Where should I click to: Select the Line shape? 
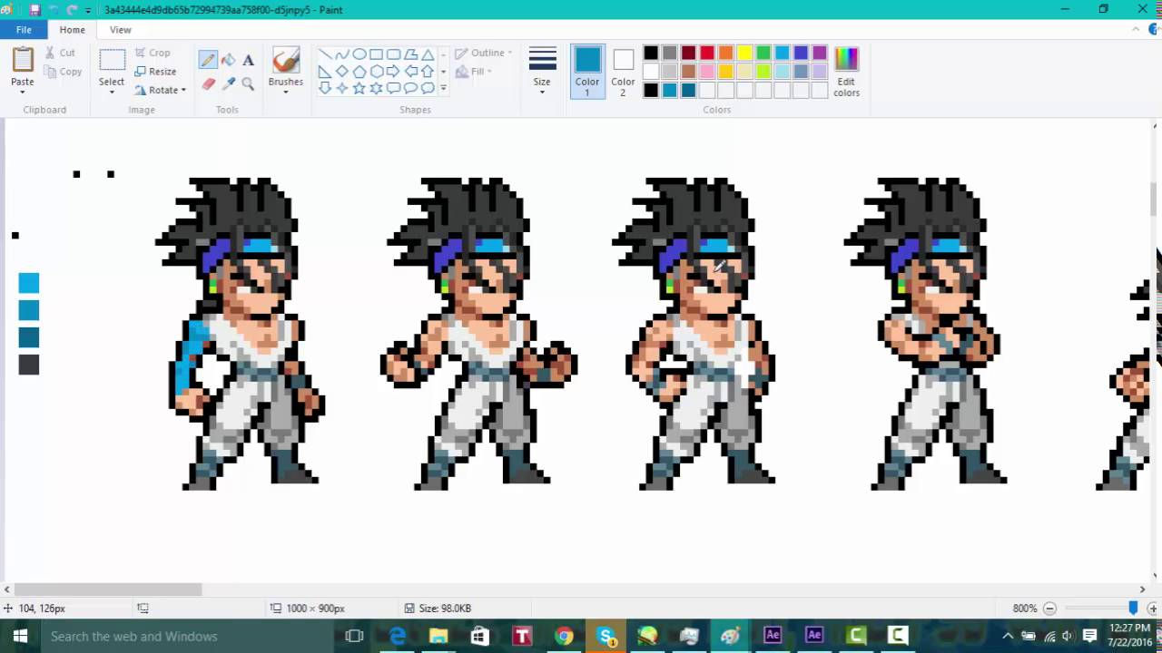(325, 54)
